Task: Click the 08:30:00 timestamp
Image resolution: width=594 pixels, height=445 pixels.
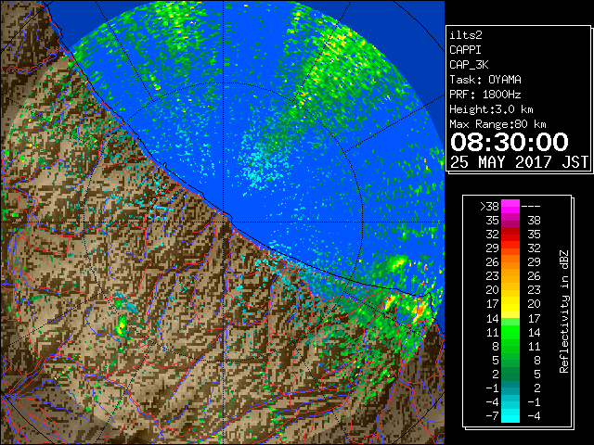Action: [x=510, y=142]
